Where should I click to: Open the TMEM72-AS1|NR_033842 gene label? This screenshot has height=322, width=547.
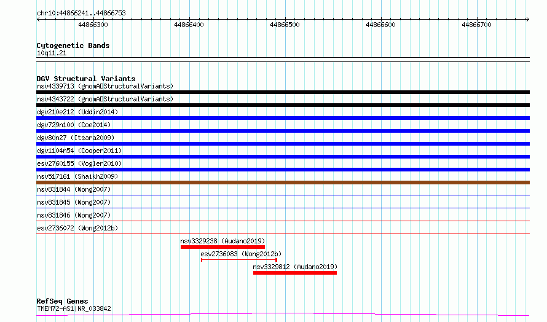click(x=74, y=308)
